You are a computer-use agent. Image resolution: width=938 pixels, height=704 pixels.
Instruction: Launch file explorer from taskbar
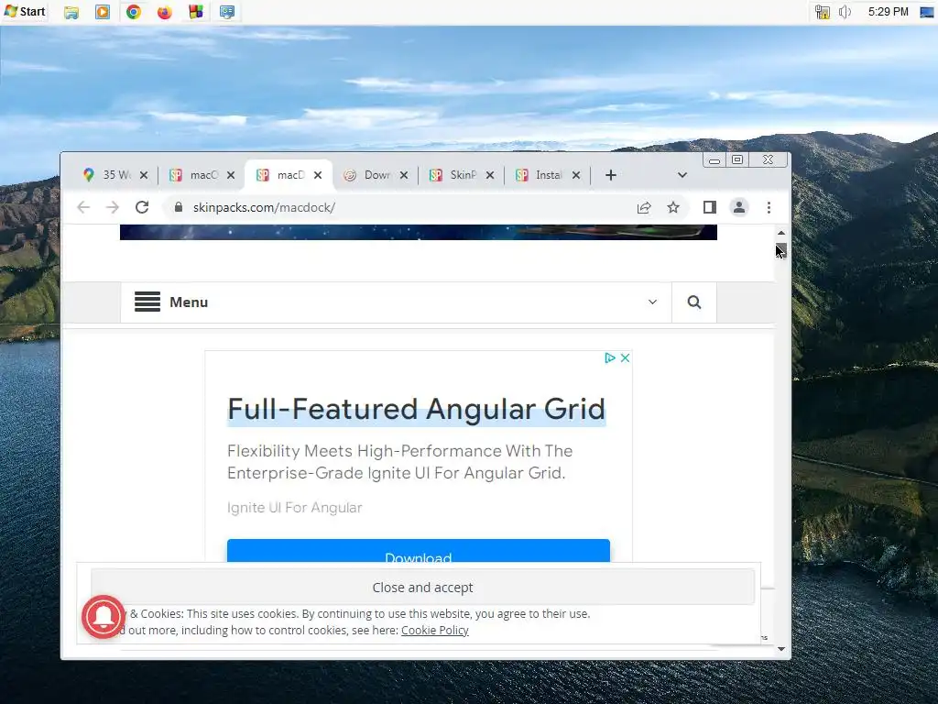click(x=71, y=12)
